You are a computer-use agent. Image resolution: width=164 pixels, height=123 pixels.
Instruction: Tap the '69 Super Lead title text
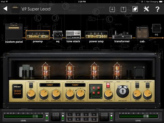(x=36, y=9)
